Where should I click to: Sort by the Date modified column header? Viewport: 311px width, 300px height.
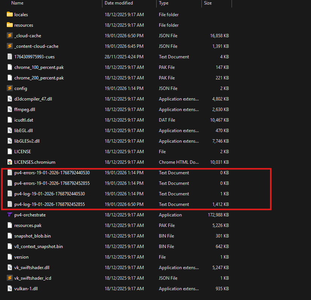(119, 3)
